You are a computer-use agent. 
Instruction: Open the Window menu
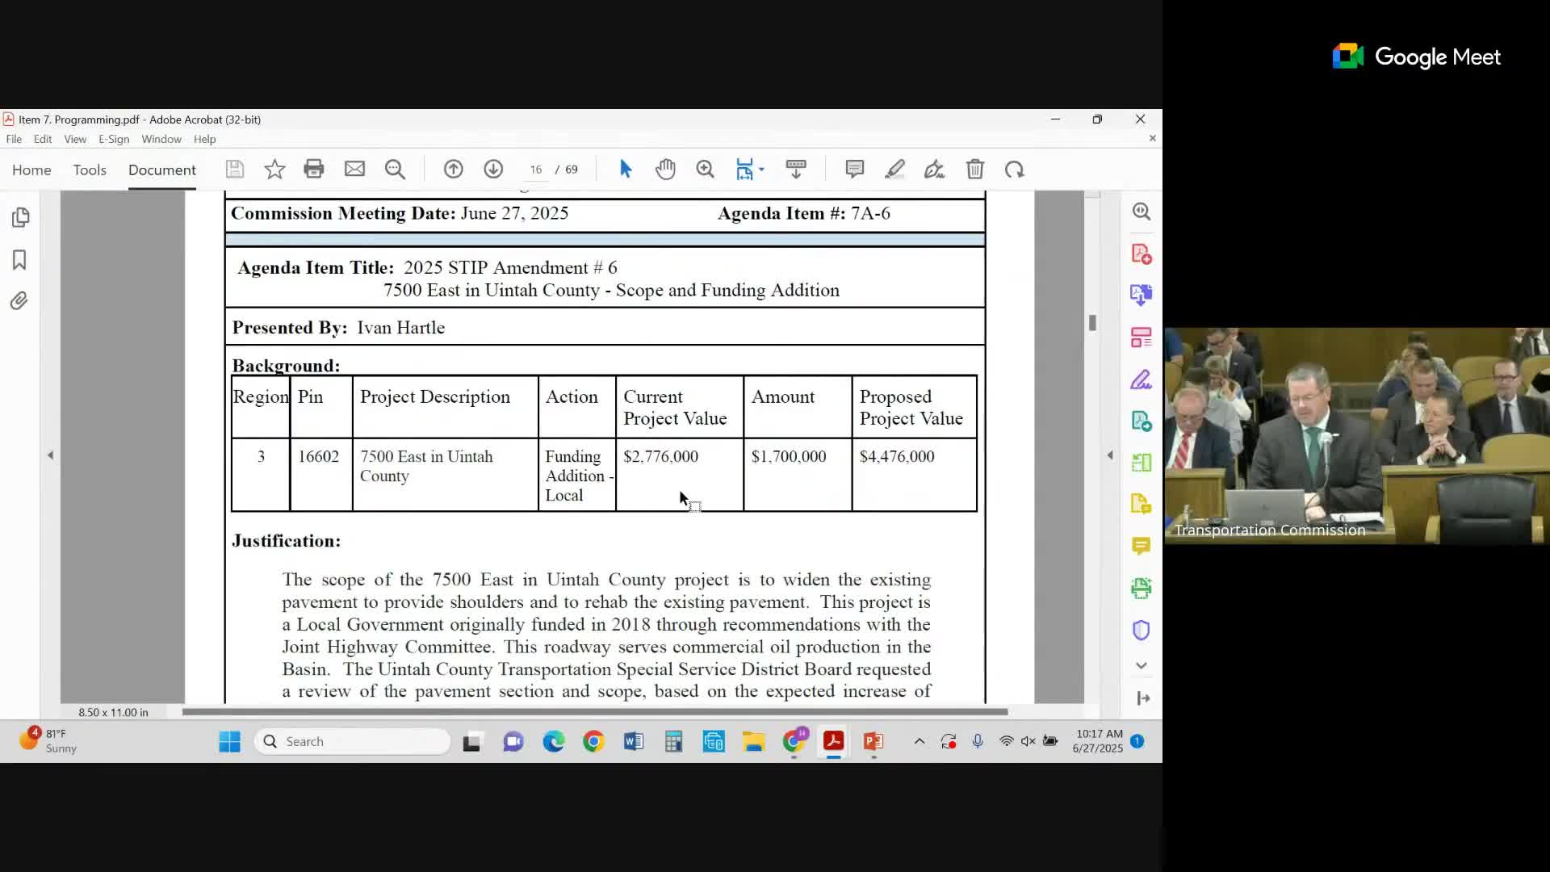161,139
